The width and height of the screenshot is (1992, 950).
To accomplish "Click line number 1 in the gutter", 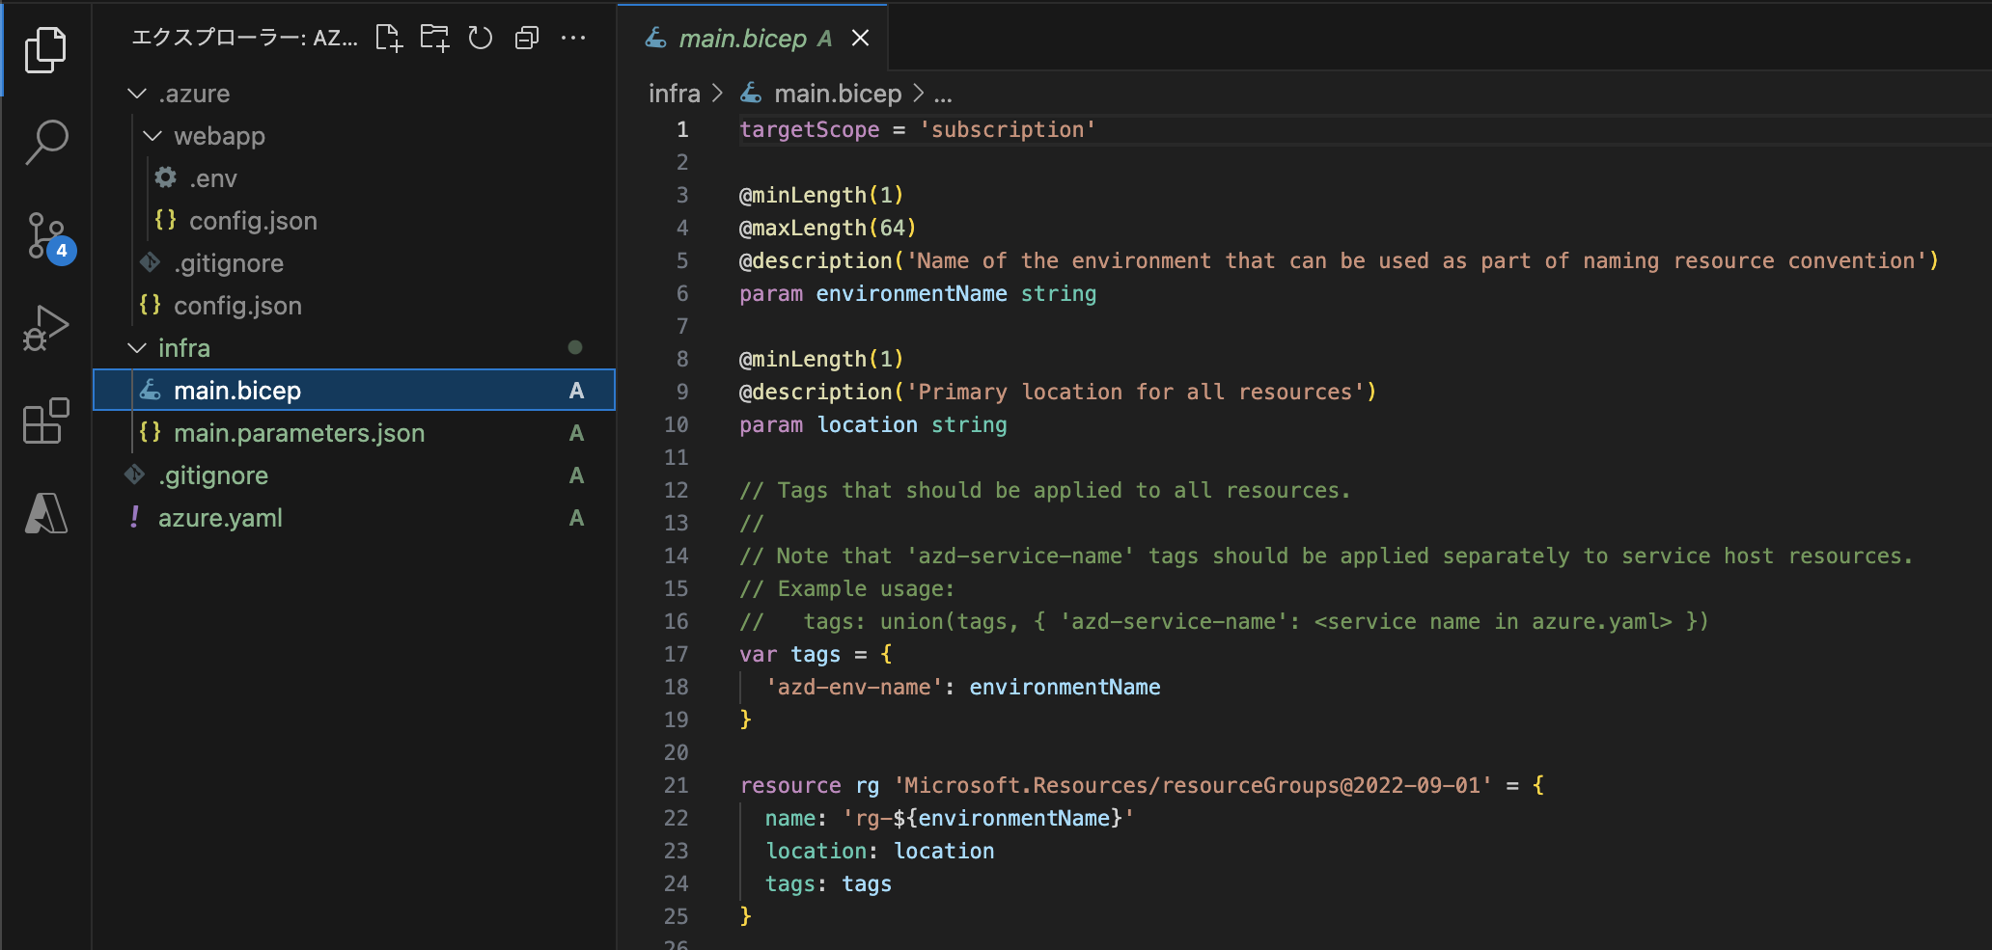I will [682, 129].
